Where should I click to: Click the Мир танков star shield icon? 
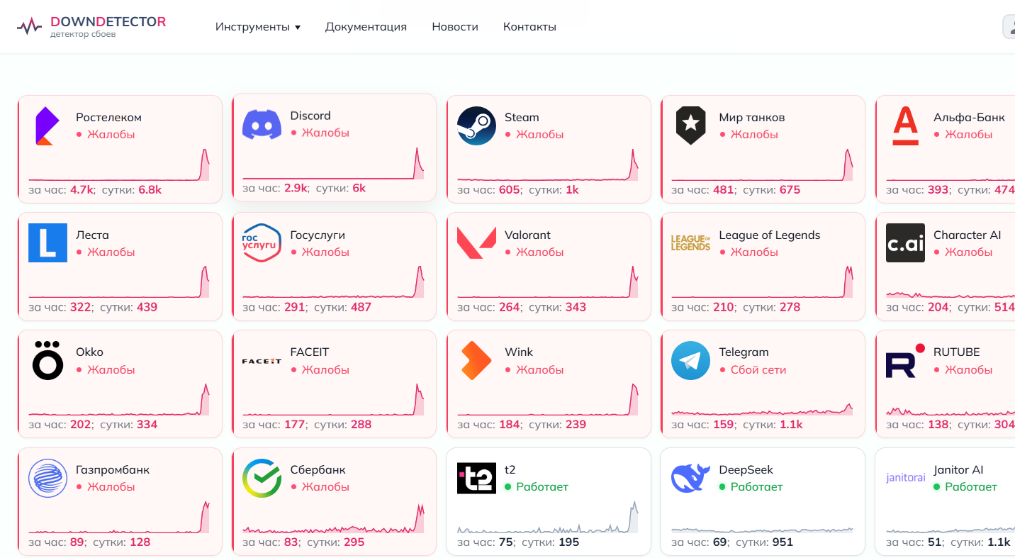[690, 125]
